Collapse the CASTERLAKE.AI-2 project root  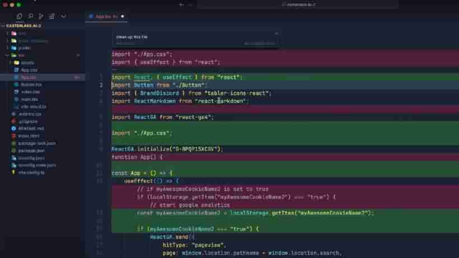click(3, 26)
